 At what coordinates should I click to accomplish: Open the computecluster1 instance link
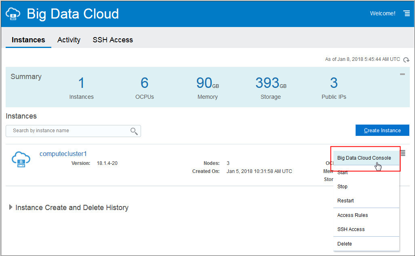click(x=63, y=154)
